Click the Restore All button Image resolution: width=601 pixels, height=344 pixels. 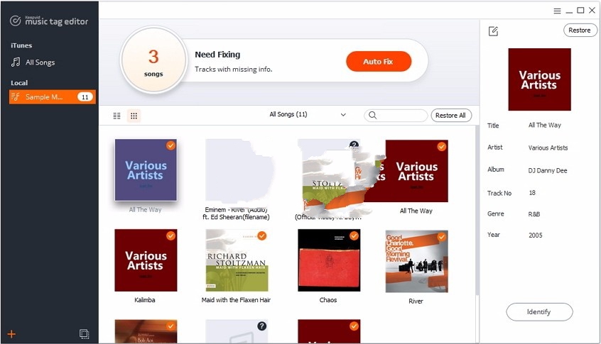(x=450, y=115)
